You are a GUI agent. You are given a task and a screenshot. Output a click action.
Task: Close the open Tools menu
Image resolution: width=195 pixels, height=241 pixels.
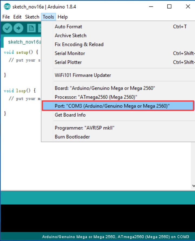(x=48, y=17)
